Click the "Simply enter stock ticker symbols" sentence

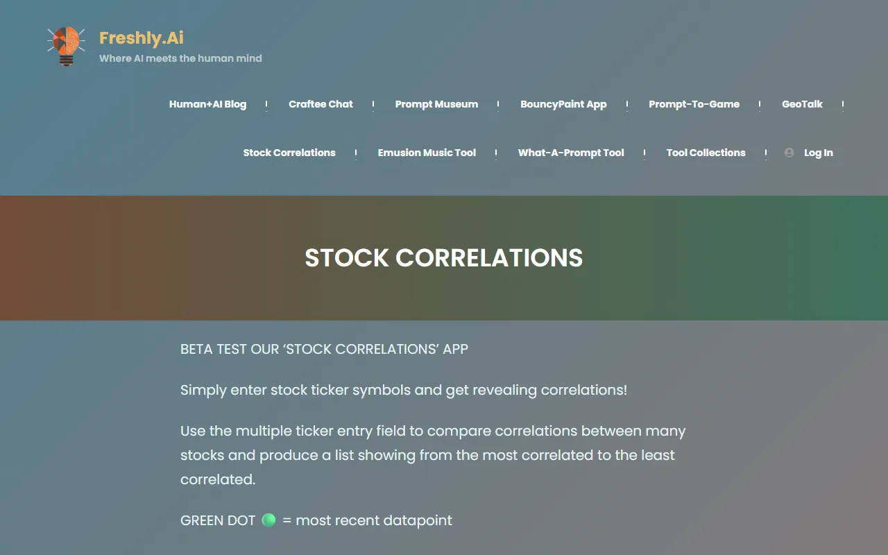click(x=403, y=390)
